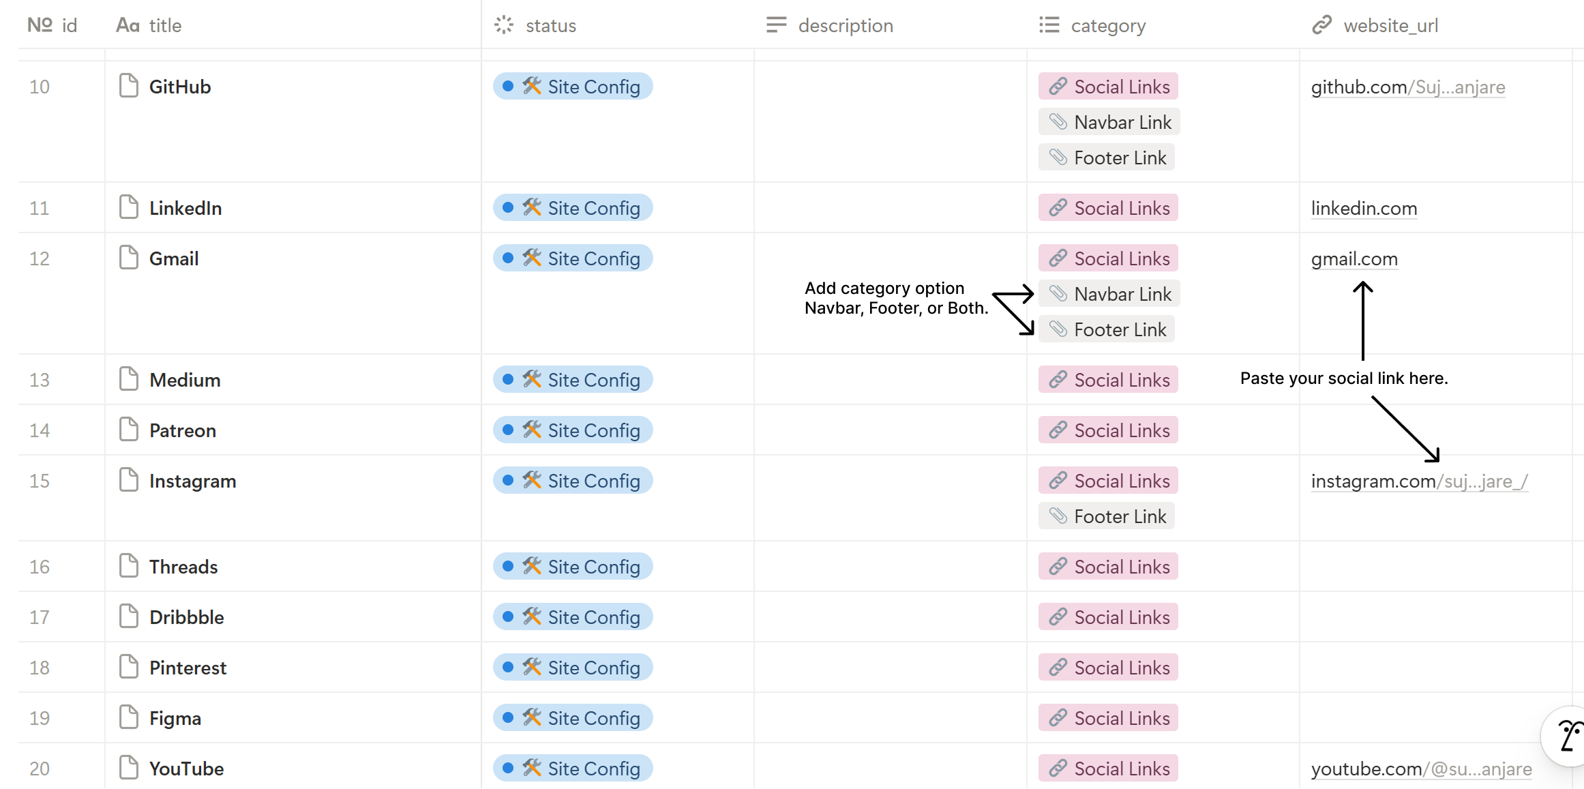Screen dimensions: 1584x789
Task: Click the page icon beside Gmail
Action: pyautogui.click(x=128, y=258)
